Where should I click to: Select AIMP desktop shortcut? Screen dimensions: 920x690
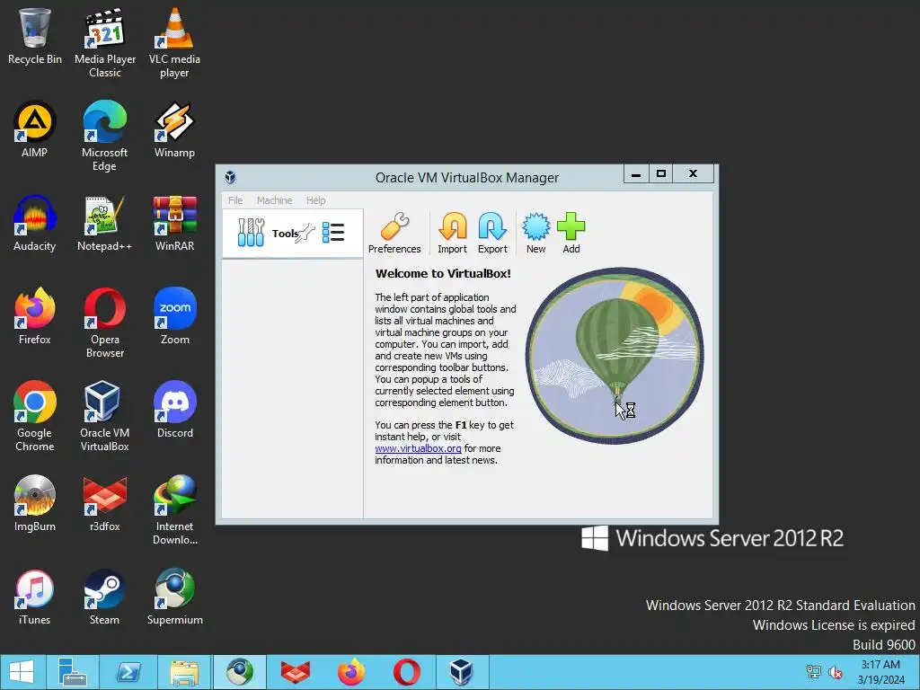coord(35,129)
